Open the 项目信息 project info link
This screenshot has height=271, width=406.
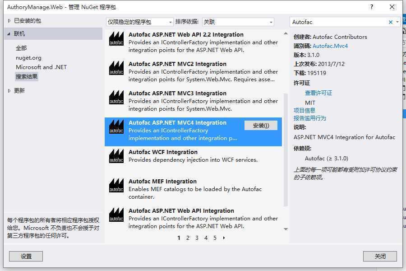pyautogui.click(x=304, y=111)
